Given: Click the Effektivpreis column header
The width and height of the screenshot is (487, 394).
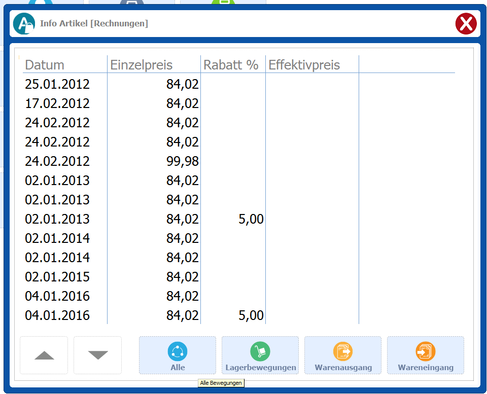Looking at the screenshot, I should (304, 65).
